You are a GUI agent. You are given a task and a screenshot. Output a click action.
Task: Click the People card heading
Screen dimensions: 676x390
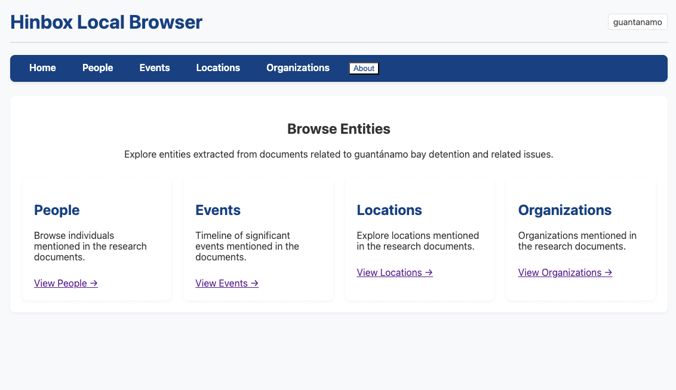pyautogui.click(x=57, y=210)
